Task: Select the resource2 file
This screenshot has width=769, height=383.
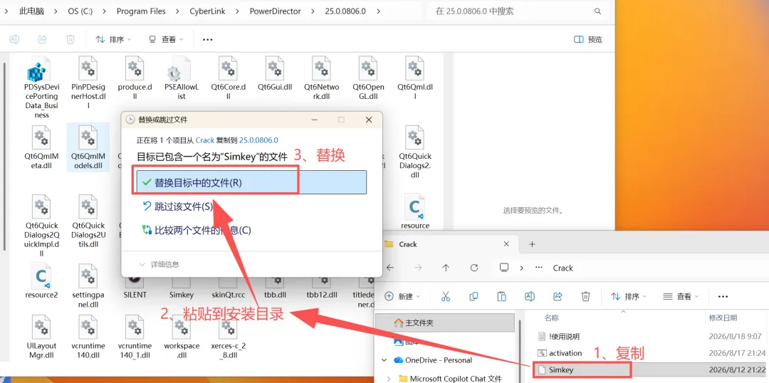Action: tap(42, 281)
